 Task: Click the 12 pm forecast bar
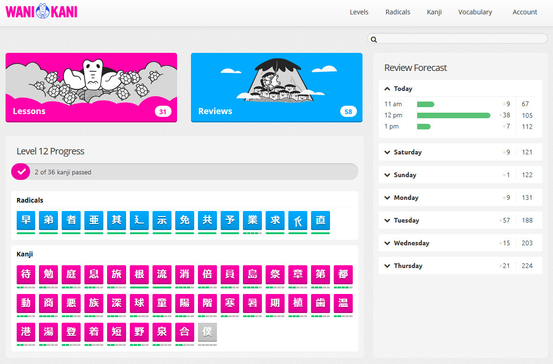coord(453,115)
